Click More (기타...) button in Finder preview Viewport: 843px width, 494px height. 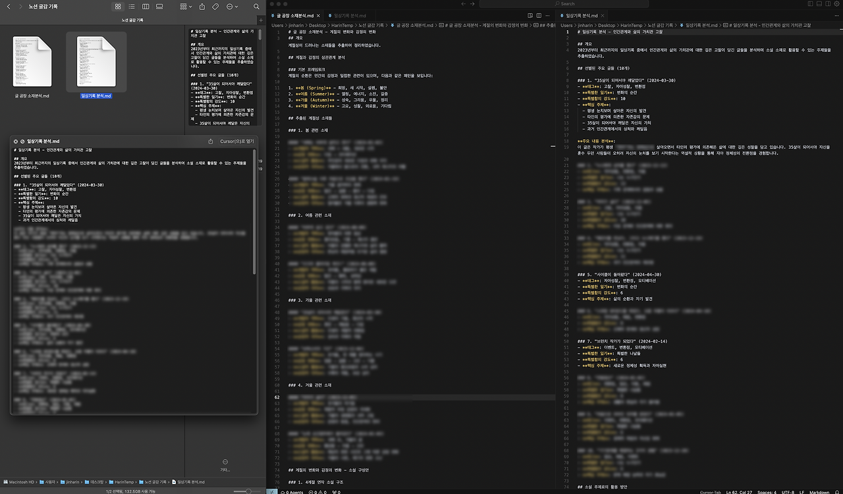pos(225,465)
